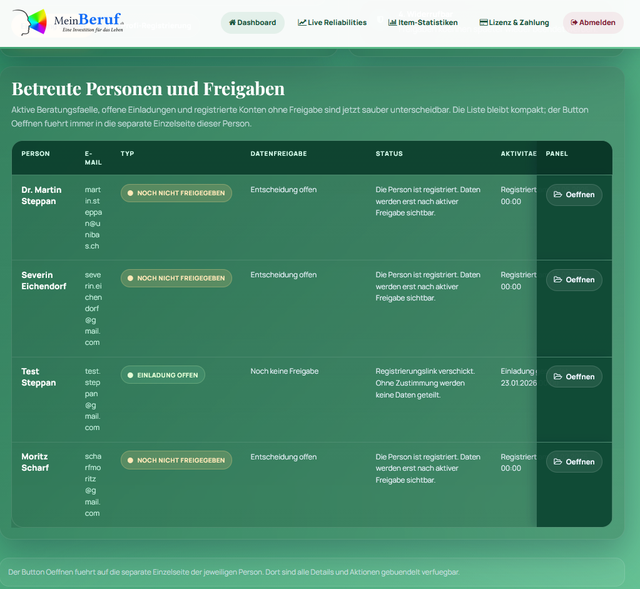
Task: Click the bar chart icon for Item-Statistiken
Action: tap(392, 23)
